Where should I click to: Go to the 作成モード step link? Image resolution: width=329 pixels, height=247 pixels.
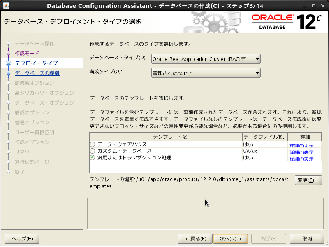(x=27, y=54)
